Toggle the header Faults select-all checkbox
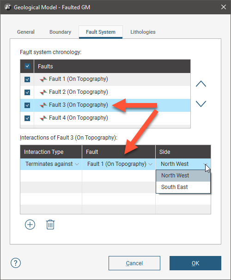 click(27, 66)
